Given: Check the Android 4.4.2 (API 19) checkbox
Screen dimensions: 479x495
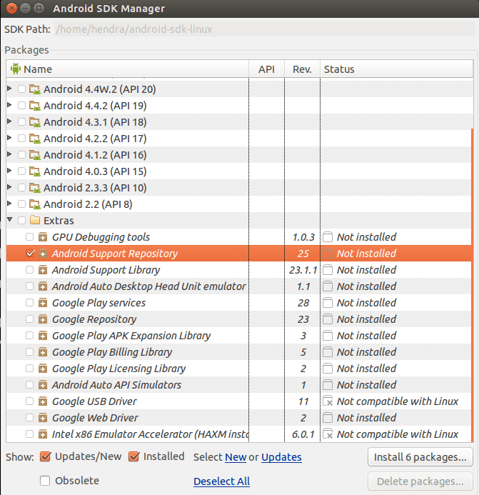Looking at the screenshot, I should coord(21,105).
